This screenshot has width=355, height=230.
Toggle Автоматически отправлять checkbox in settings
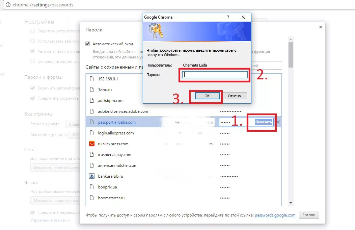pos(33,51)
